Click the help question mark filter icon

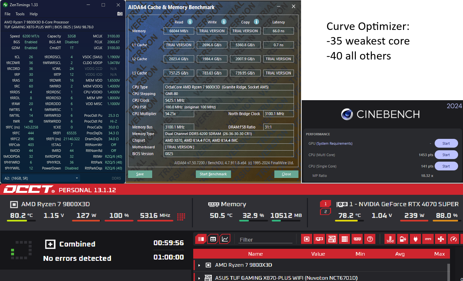[x=370, y=239]
